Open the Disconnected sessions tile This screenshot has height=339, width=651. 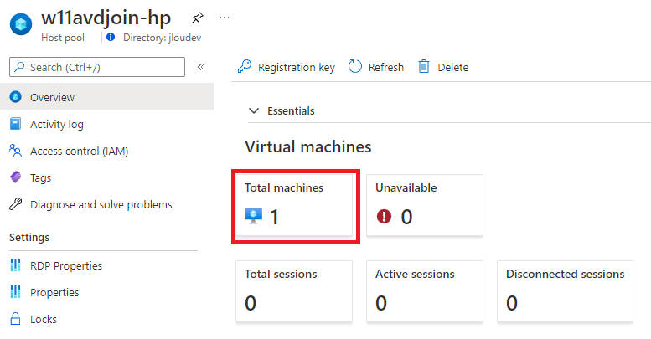(x=565, y=291)
